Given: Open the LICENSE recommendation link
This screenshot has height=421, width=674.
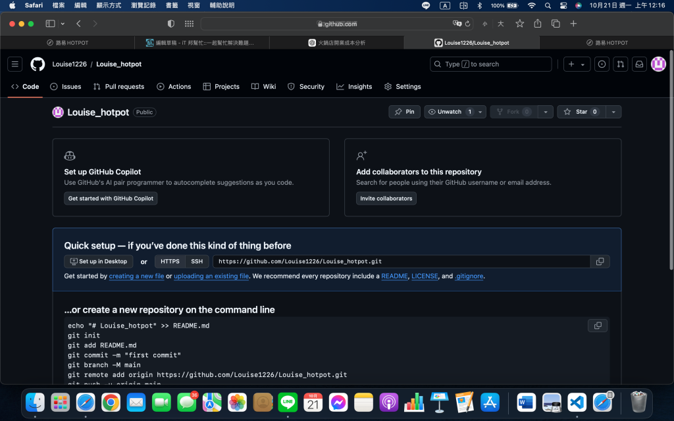Looking at the screenshot, I should [425, 276].
